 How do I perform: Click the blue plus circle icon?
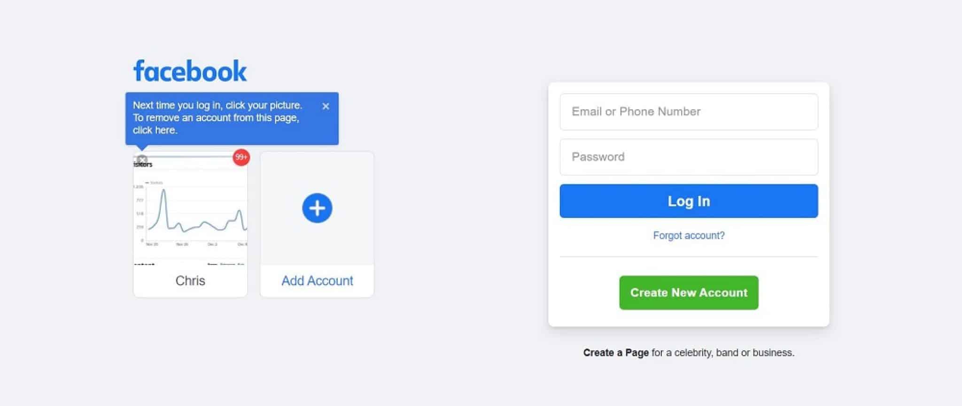[317, 208]
